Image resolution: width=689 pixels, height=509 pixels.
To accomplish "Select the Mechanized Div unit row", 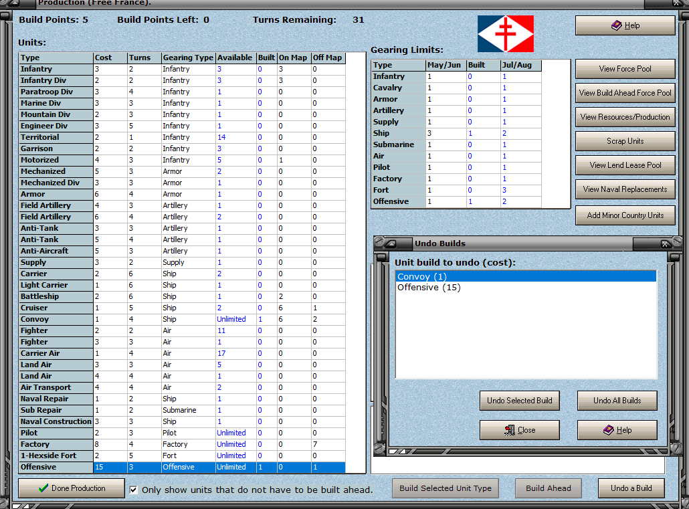I will coord(183,183).
